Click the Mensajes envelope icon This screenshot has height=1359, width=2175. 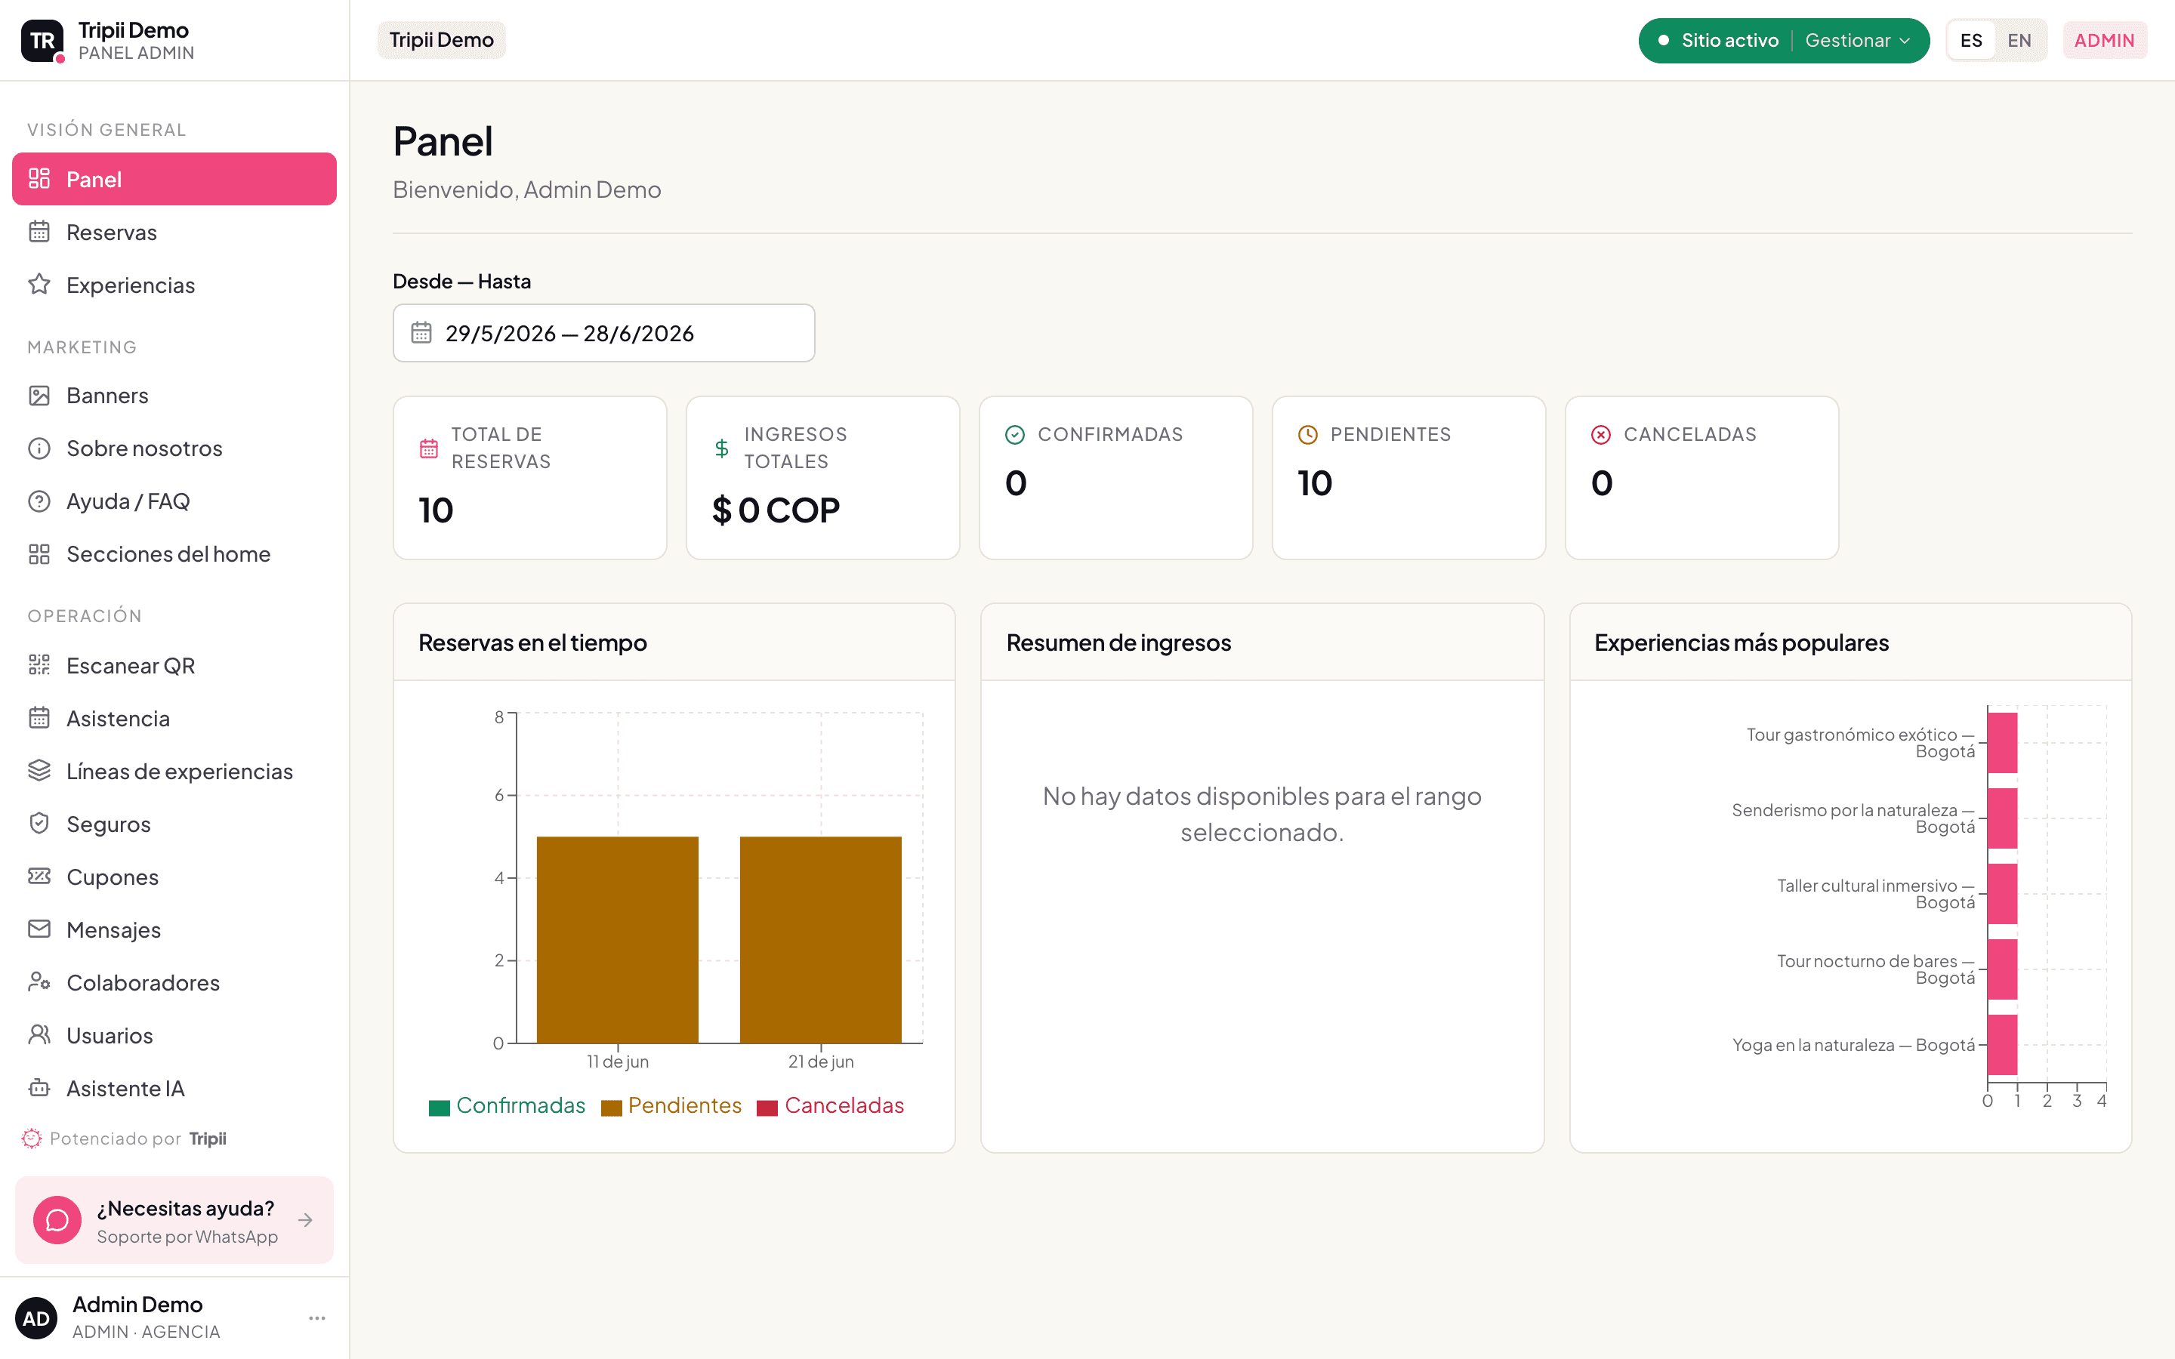tap(39, 929)
